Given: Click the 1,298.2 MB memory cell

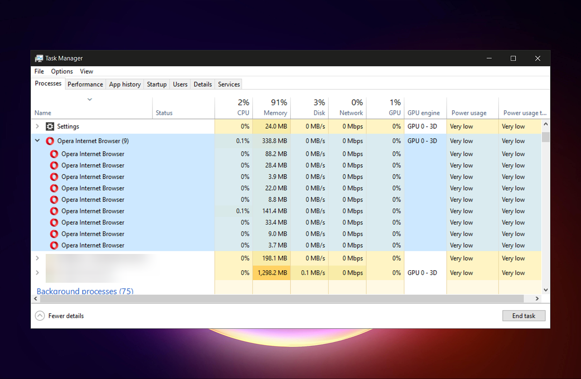Looking at the screenshot, I should (x=271, y=273).
